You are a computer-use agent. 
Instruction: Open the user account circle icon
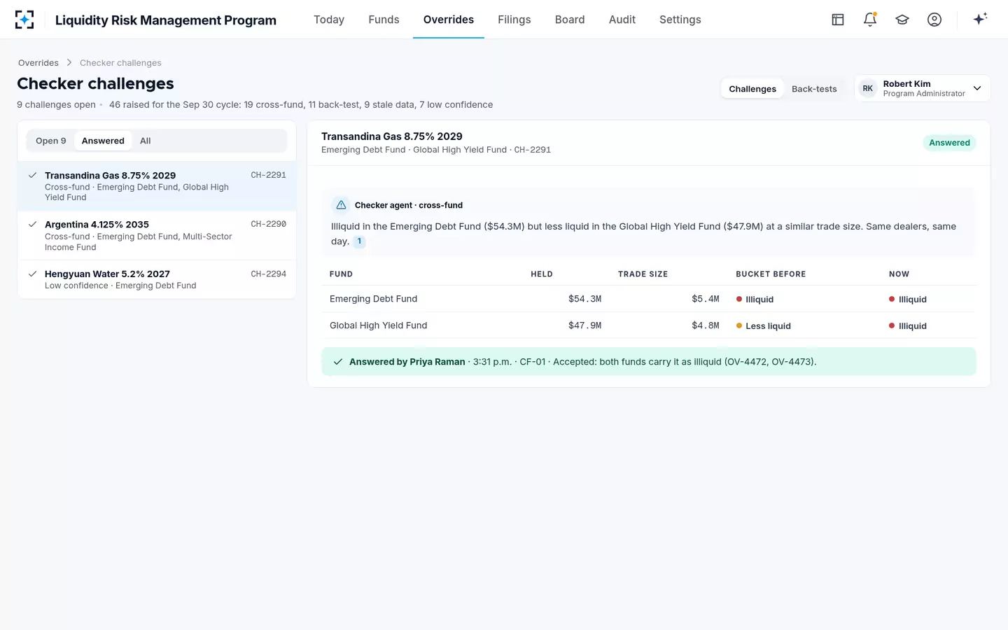click(934, 20)
